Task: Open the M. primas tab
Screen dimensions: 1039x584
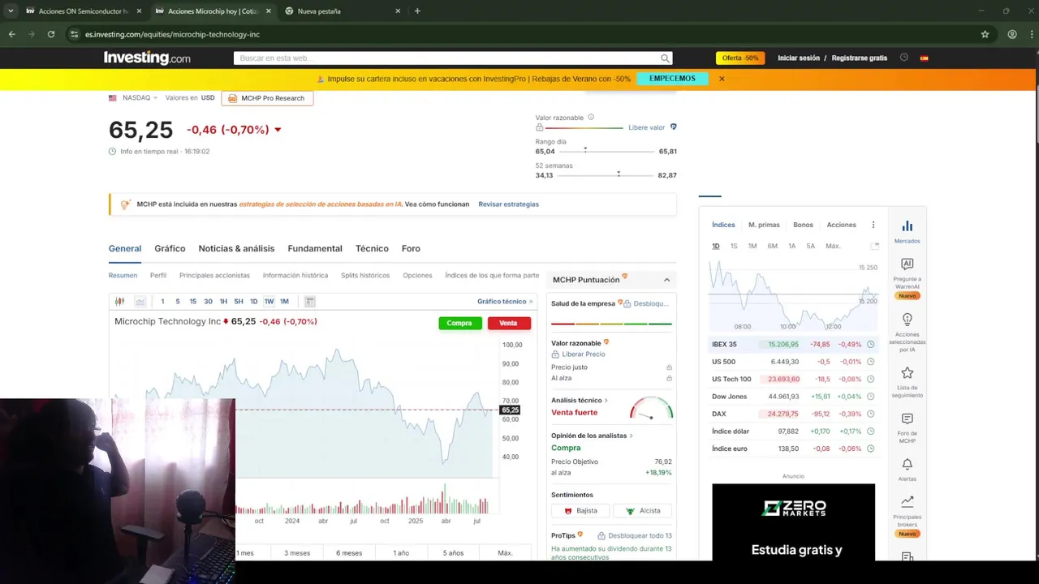Action: [x=764, y=225]
